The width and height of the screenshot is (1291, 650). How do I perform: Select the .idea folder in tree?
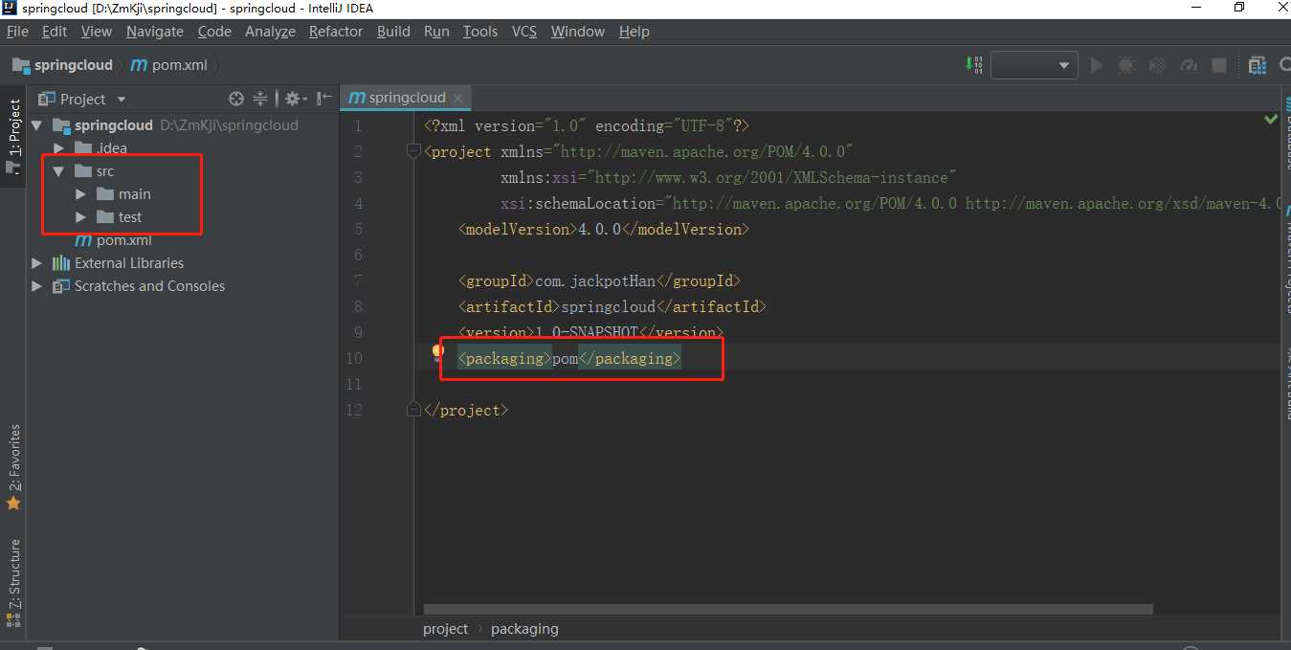point(100,148)
